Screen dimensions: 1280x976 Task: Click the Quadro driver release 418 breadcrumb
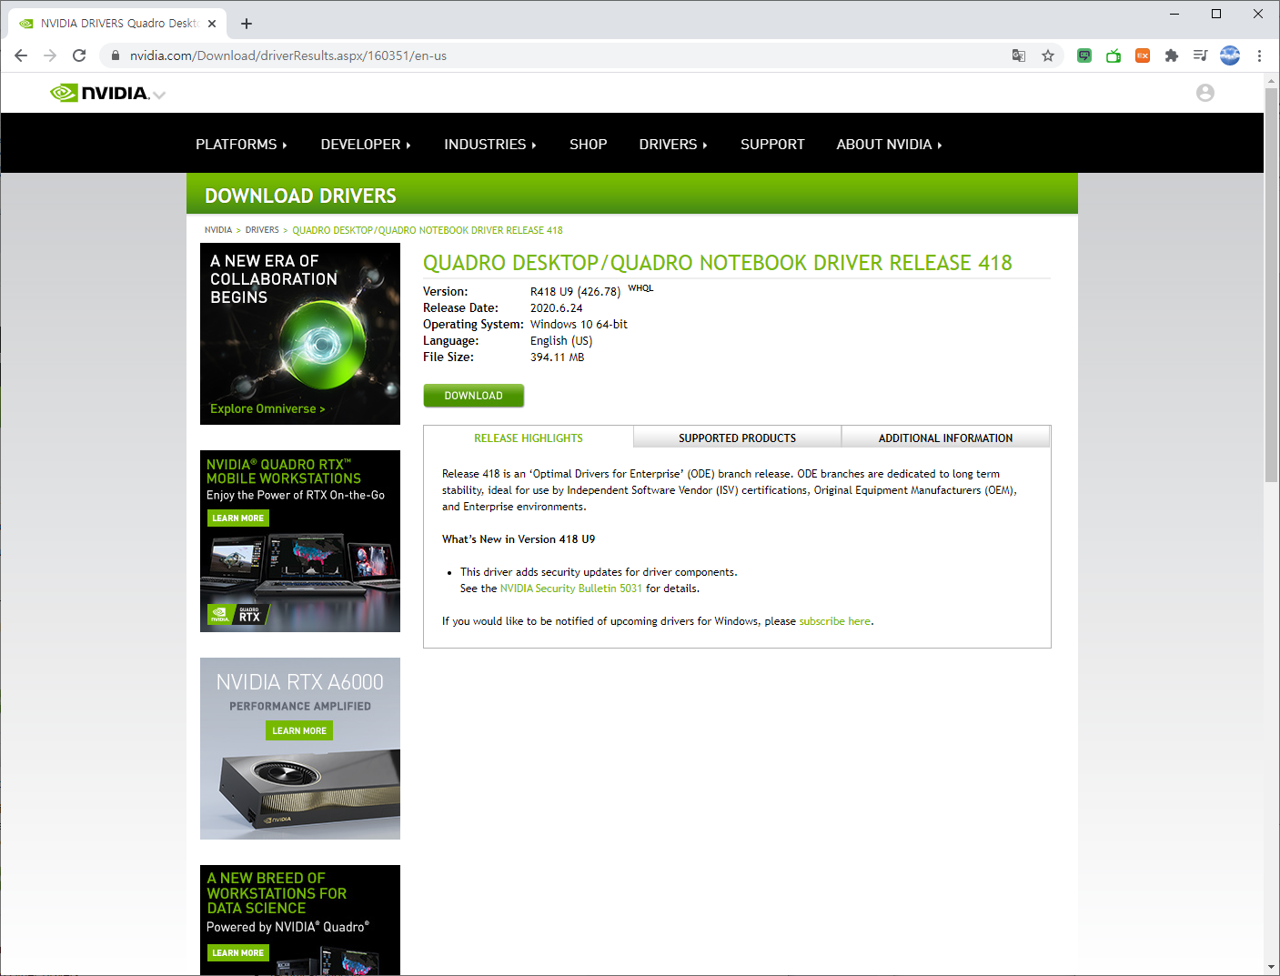click(x=428, y=230)
